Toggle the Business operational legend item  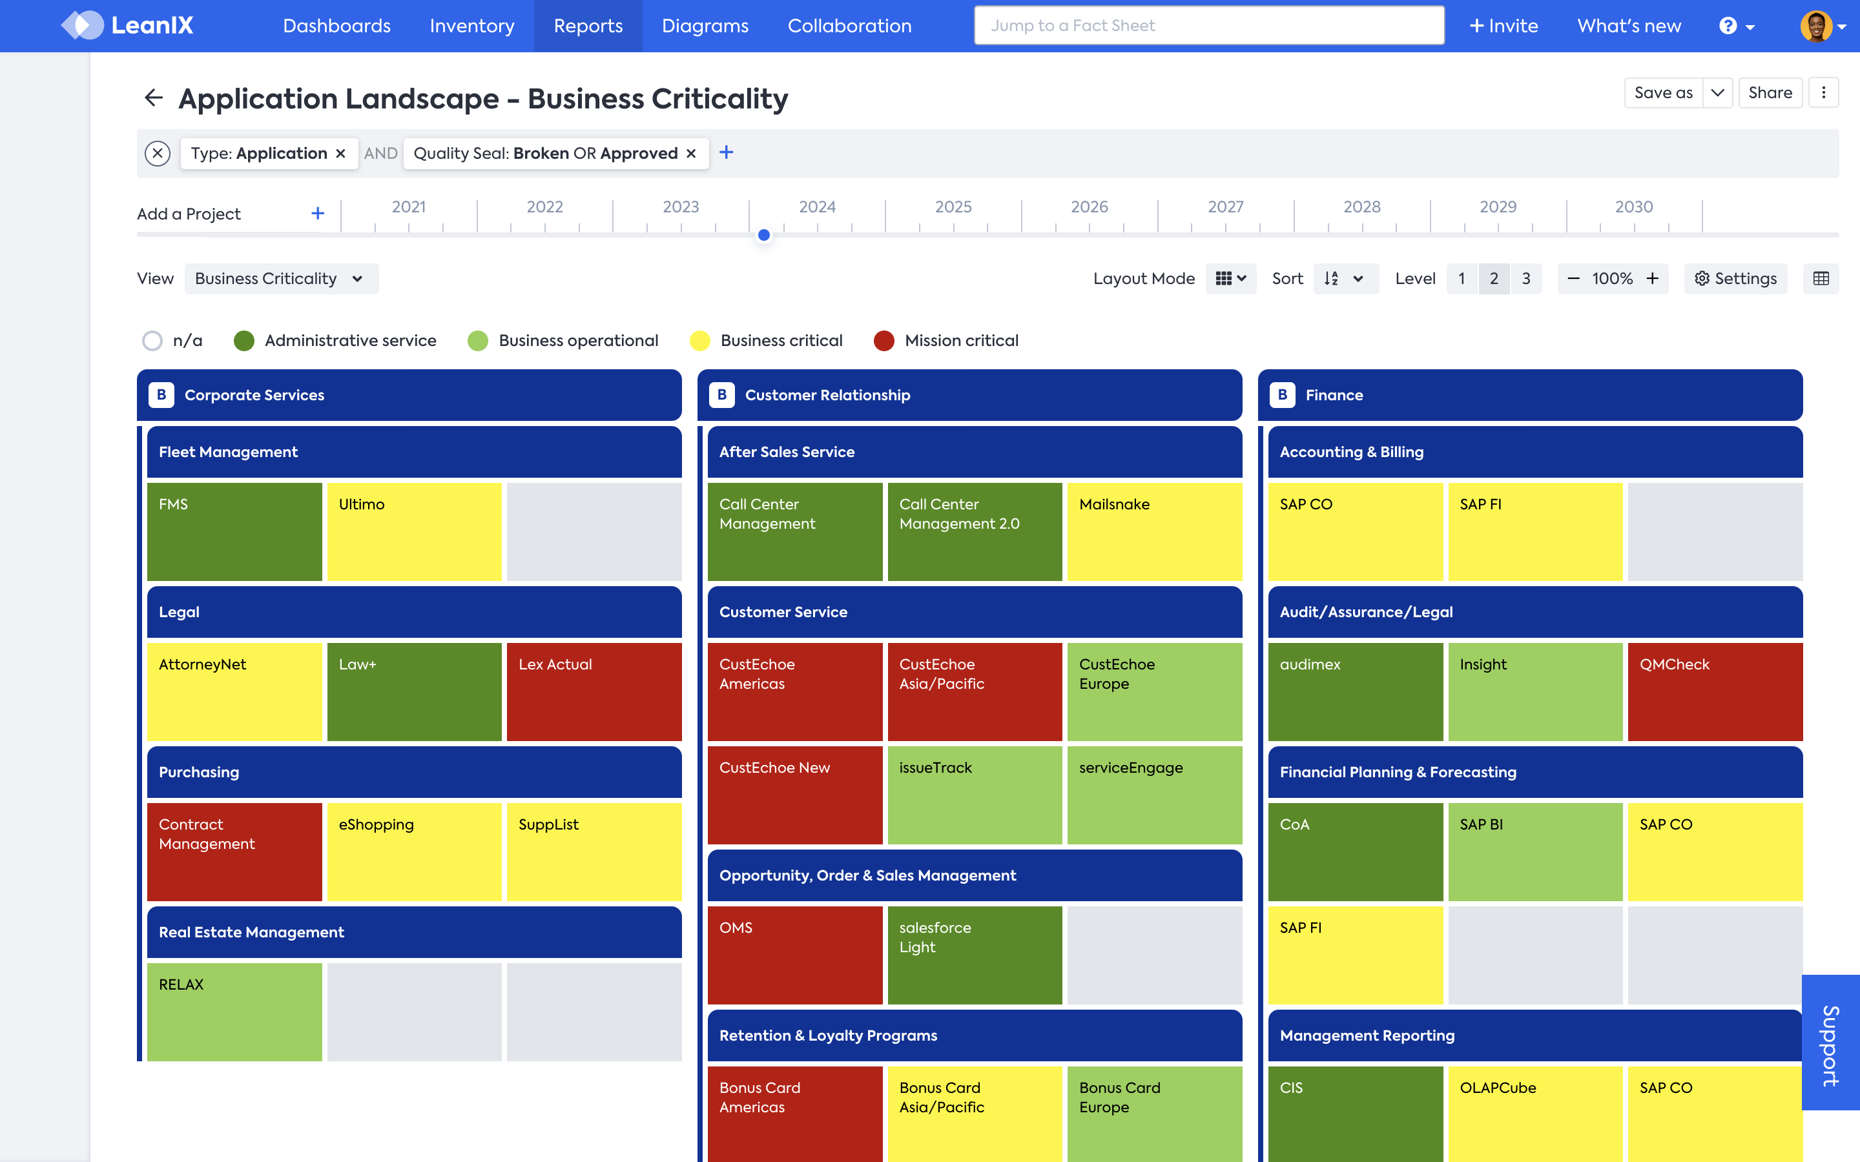(478, 340)
